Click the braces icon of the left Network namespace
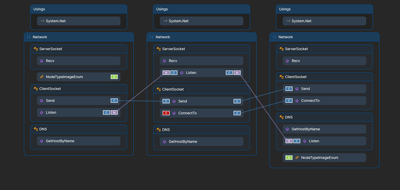Image resolution: width=400 pixels, height=190 pixels. (x=29, y=37)
